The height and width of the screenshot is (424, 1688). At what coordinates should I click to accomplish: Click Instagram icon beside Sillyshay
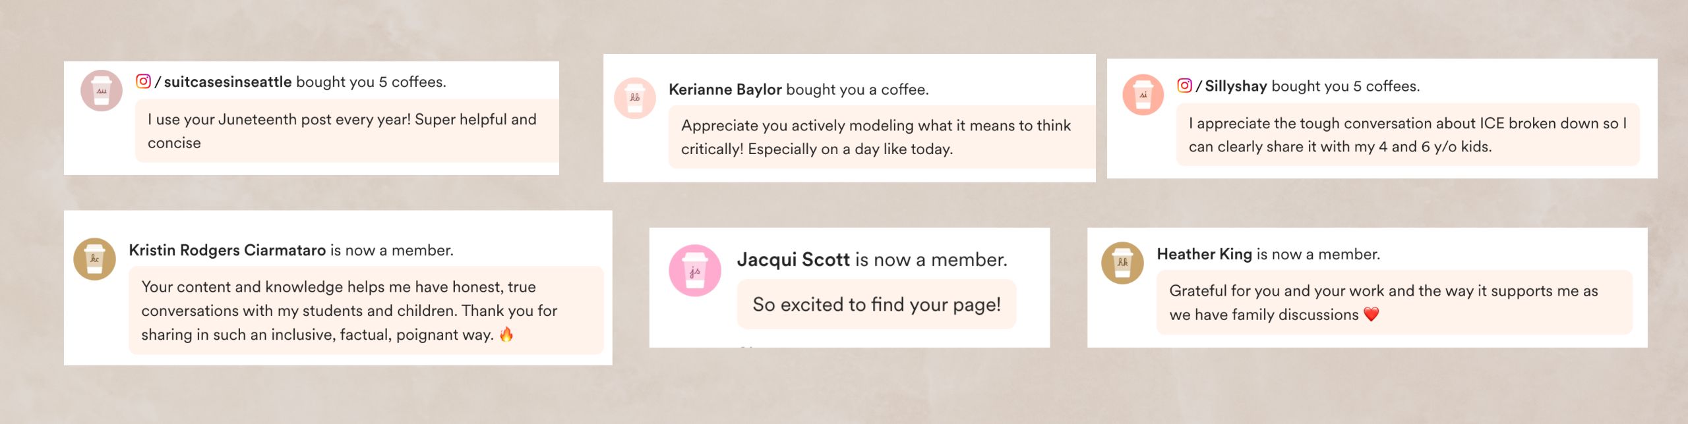pos(1184,86)
